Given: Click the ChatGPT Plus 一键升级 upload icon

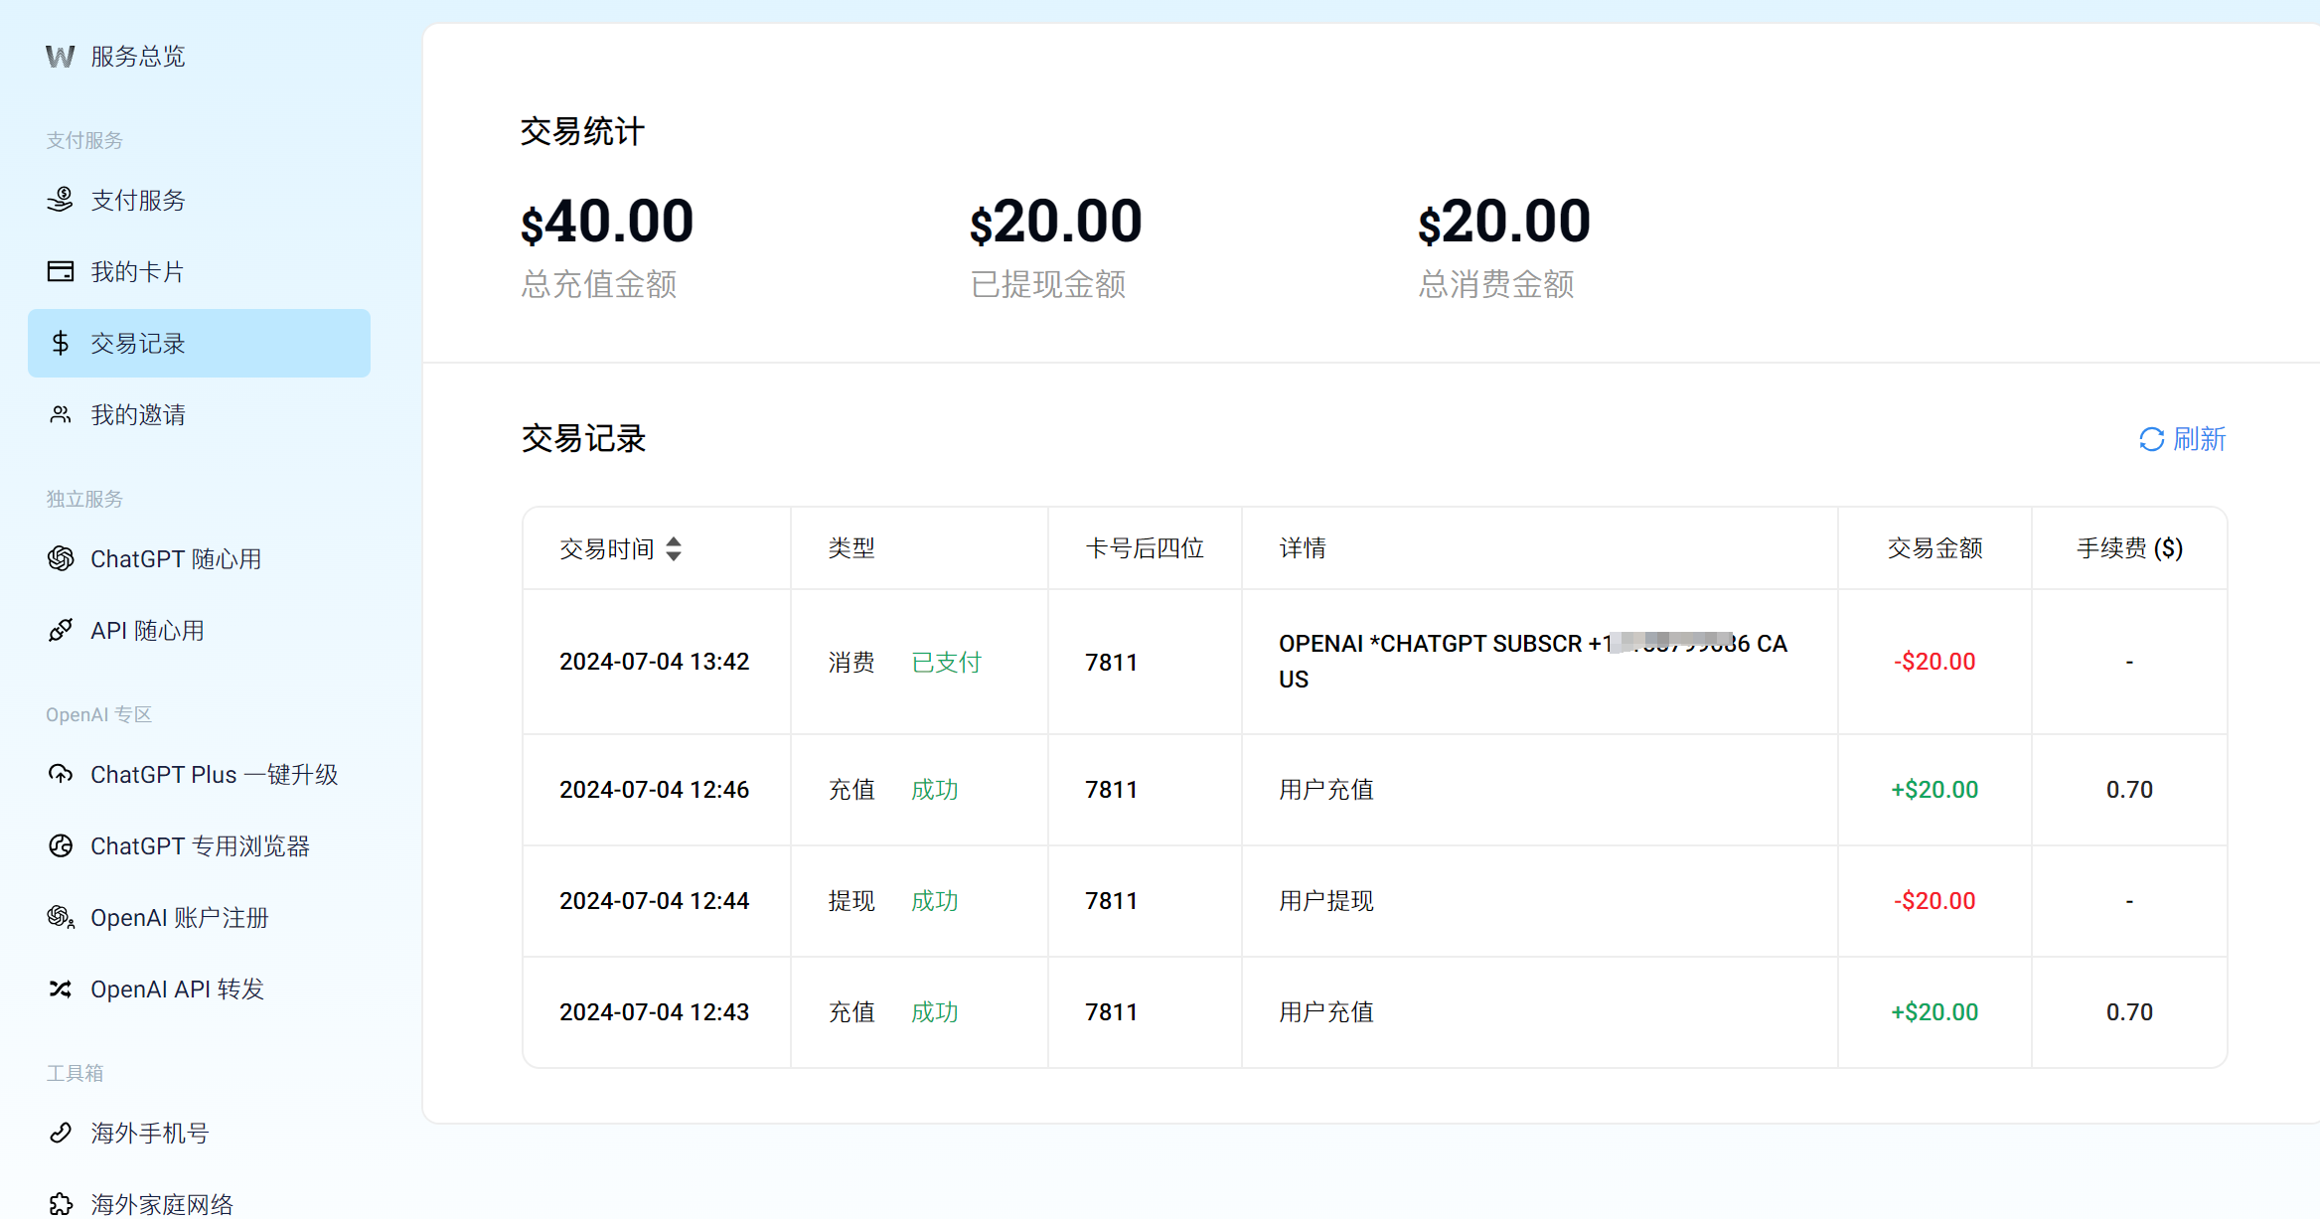Looking at the screenshot, I should [61, 774].
